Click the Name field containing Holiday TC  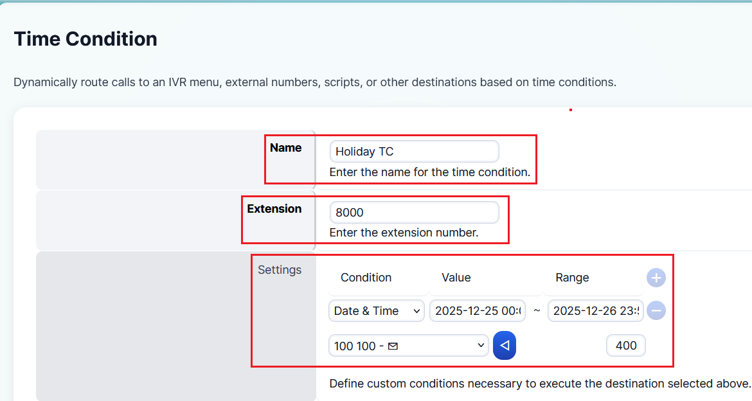point(414,152)
